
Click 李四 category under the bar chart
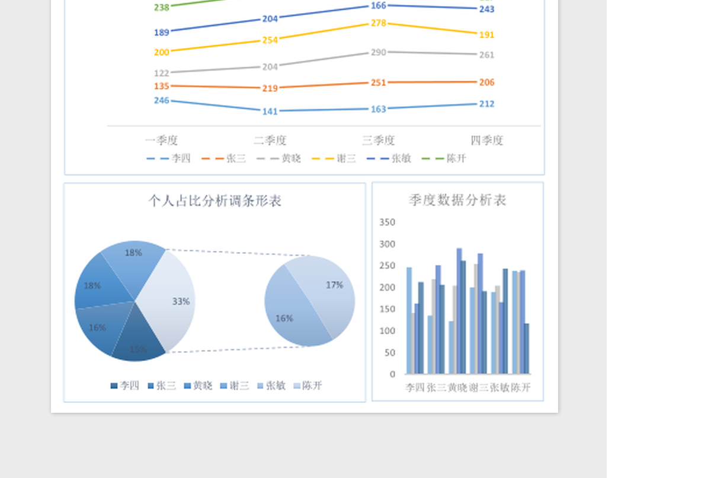point(415,388)
